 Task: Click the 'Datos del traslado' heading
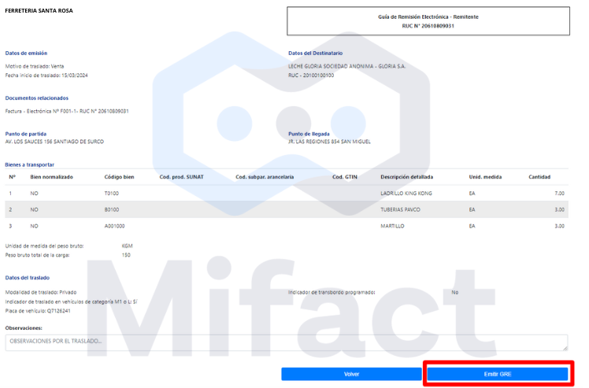pyautogui.click(x=28, y=278)
